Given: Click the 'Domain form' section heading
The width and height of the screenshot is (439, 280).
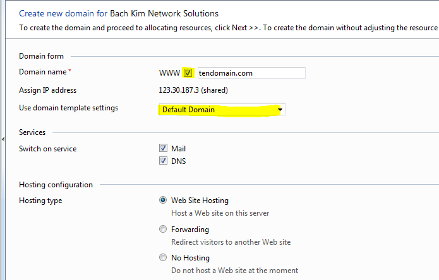Looking at the screenshot, I should 41,56.
